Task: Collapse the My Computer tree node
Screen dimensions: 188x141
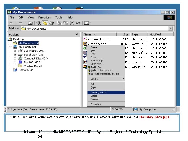Action: (10, 47)
